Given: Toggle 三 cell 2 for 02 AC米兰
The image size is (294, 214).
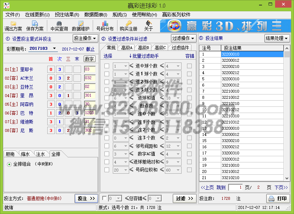Looking at the screenshot, I should 68,78.
